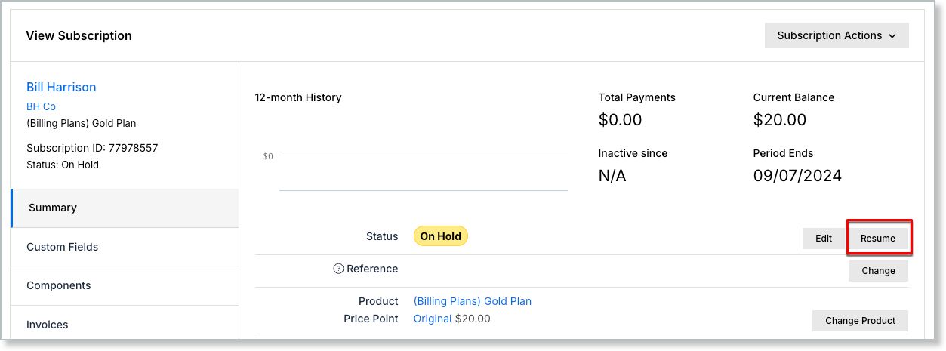Click the Subscription ID 77978557 text
This screenshot has height=351, width=946.
pyautogui.click(x=92, y=148)
